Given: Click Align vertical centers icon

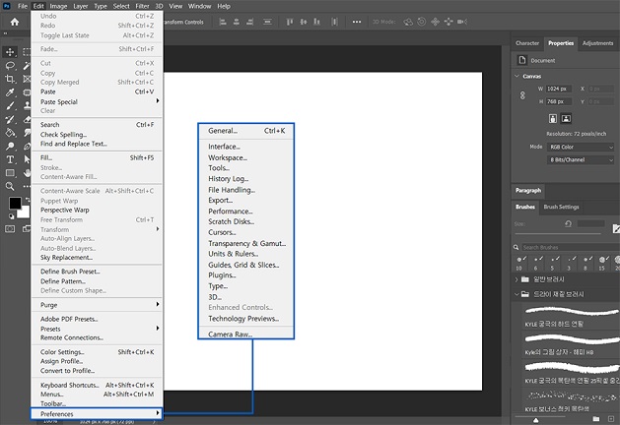Looking at the screenshot, I should 304,22.
